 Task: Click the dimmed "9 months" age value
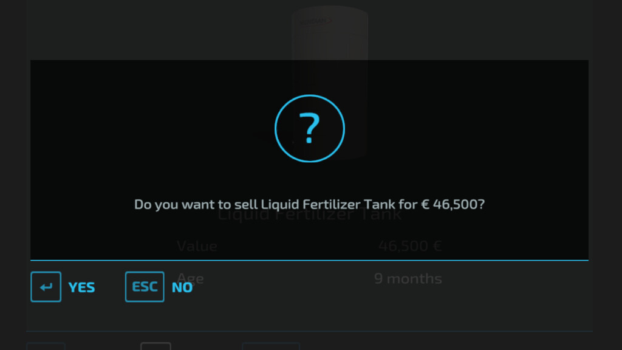pos(408,279)
